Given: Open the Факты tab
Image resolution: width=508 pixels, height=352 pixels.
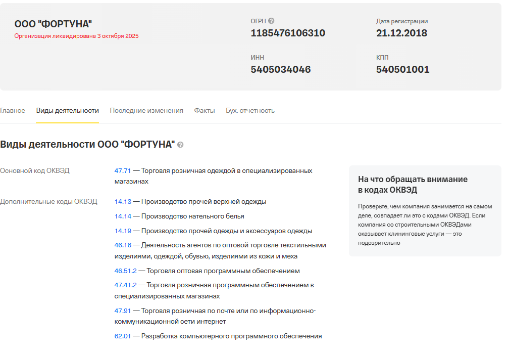Looking at the screenshot, I should coord(205,111).
